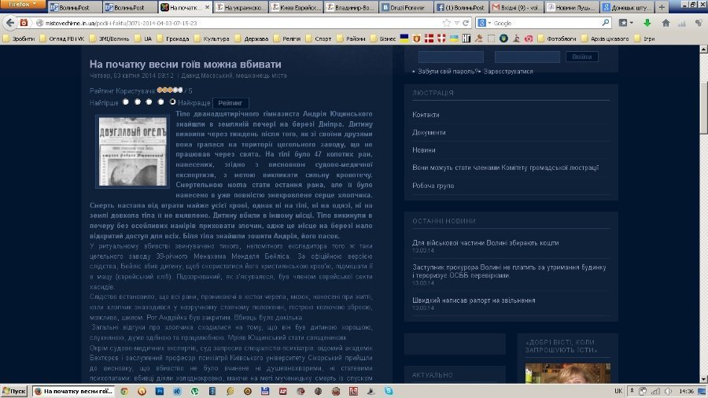Select the first rating radio button near Найгірше
Viewport: 708px width, 398px height.
tap(126, 101)
